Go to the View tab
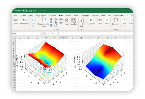Screen dimensions: 145x99 pyautogui.click(x=76, y=15)
